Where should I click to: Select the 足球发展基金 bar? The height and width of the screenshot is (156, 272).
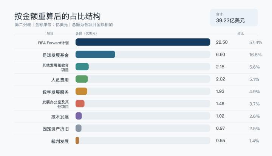click(x=95, y=55)
